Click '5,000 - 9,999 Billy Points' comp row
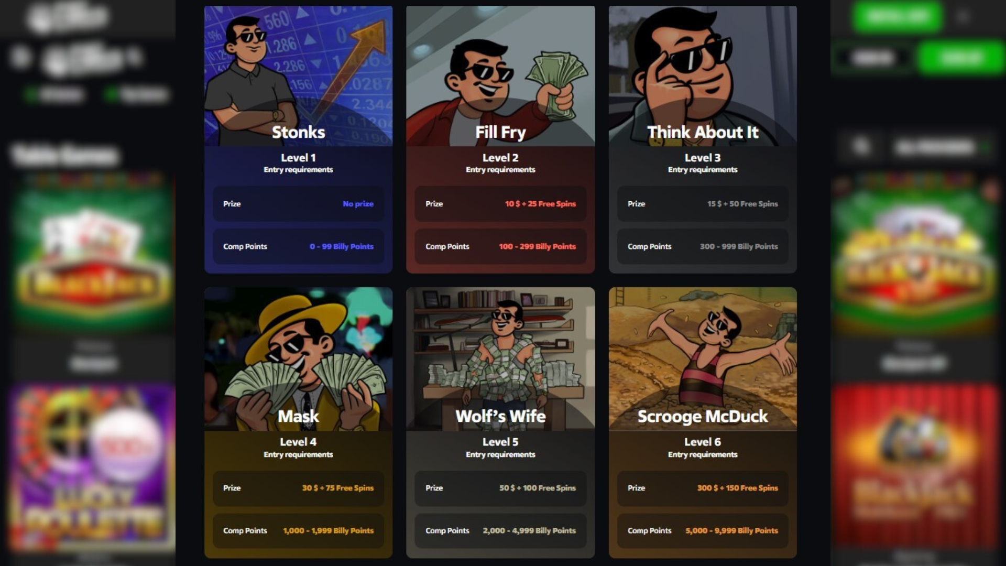The width and height of the screenshot is (1006, 566). [x=703, y=531]
